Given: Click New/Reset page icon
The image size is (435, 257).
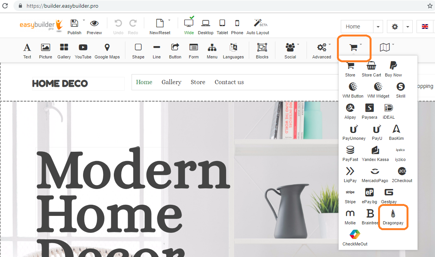Looking at the screenshot, I should pyautogui.click(x=160, y=23).
